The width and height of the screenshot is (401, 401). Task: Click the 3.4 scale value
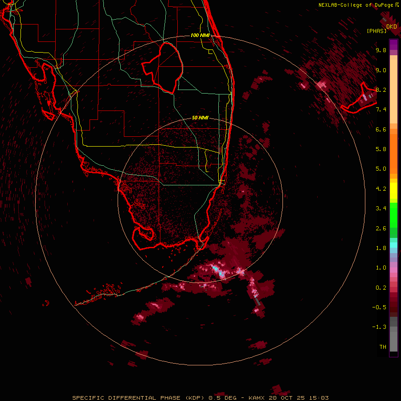pos(381,209)
